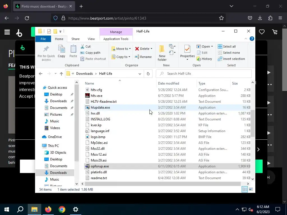
Task: Open Application Tools tab
Action: (x=116, y=39)
